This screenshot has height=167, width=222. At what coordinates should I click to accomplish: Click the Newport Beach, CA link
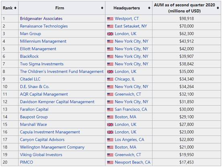(x=132, y=162)
